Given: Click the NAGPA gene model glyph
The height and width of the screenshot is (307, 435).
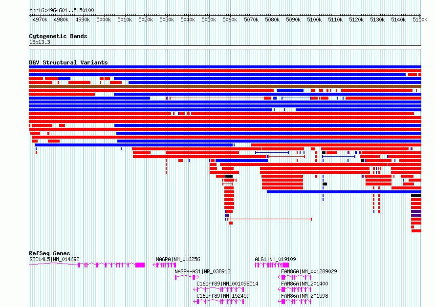Looking at the screenshot, I should coord(164,265).
